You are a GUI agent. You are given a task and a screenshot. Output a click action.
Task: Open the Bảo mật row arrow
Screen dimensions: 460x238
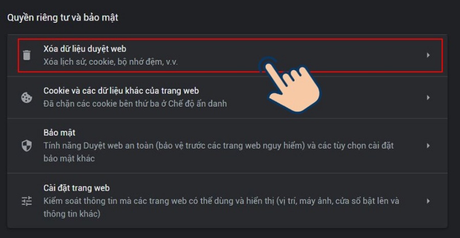pos(428,145)
